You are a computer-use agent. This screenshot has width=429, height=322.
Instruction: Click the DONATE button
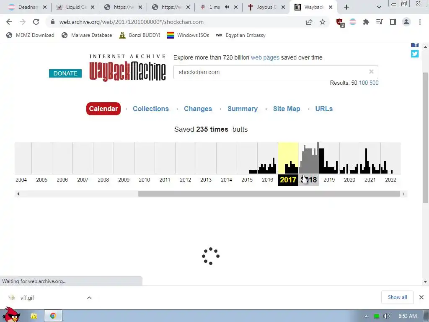click(x=65, y=73)
